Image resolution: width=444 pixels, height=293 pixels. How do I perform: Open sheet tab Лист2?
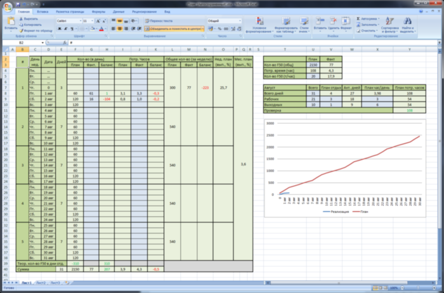click(x=41, y=283)
